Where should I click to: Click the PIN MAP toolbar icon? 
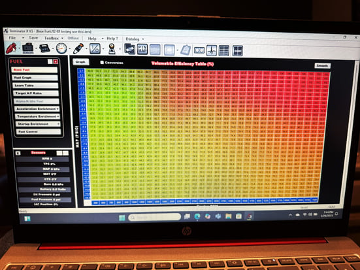pos(142,50)
